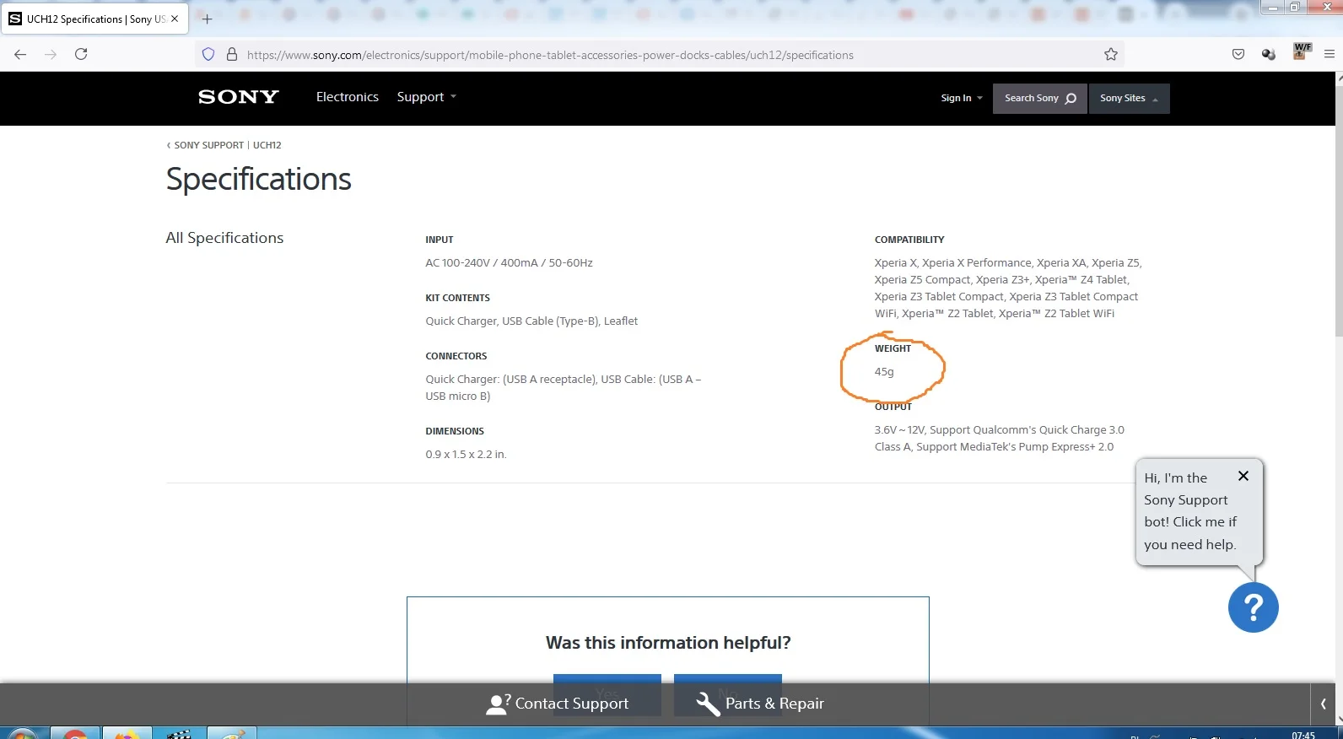The height and width of the screenshot is (739, 1343).
Task: Select the UCH12 Specifications tab
Action: point(95,19)
